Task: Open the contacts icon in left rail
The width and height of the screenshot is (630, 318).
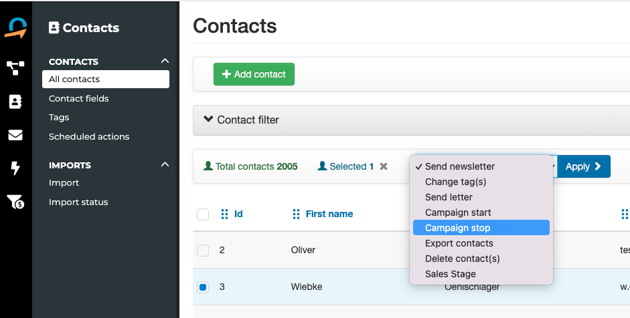Action: [15, 102]
